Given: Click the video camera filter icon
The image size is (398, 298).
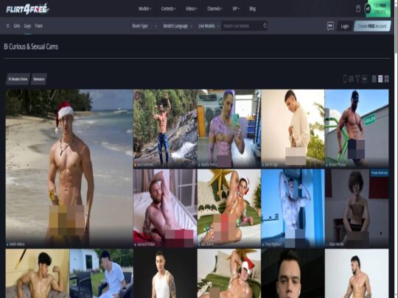Looking at the screenshot, I should [364, 79].
